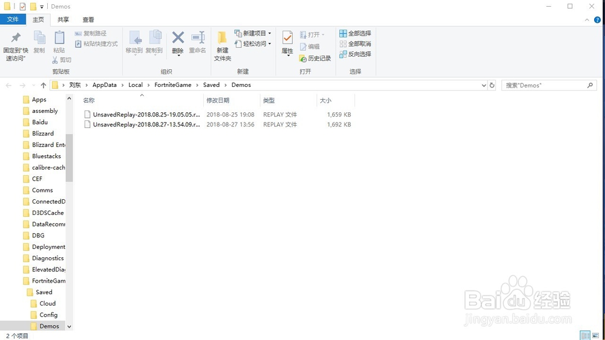The width and height of the screenshot is (605, 340).
Task: Open recent locations dropdown arrow
Action: pos(33,85)
